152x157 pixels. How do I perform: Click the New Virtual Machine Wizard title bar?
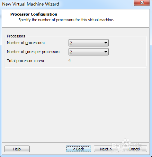point(67,4)
